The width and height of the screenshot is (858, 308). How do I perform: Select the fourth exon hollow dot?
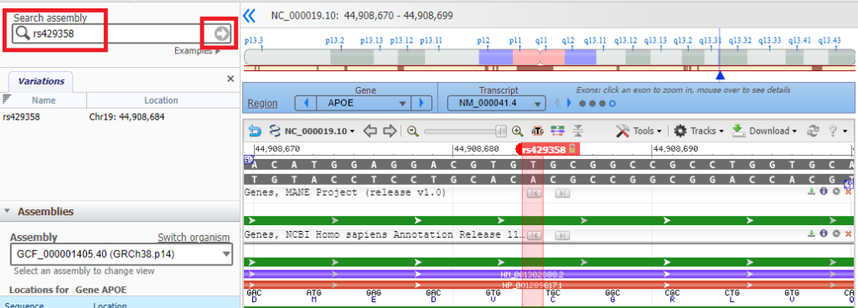pyautogui.click(x=612, y=103)
